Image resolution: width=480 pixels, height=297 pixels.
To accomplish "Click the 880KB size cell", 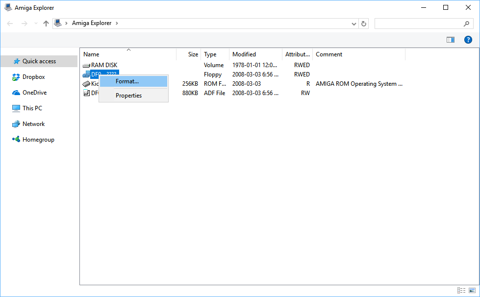I will (190, 93).
